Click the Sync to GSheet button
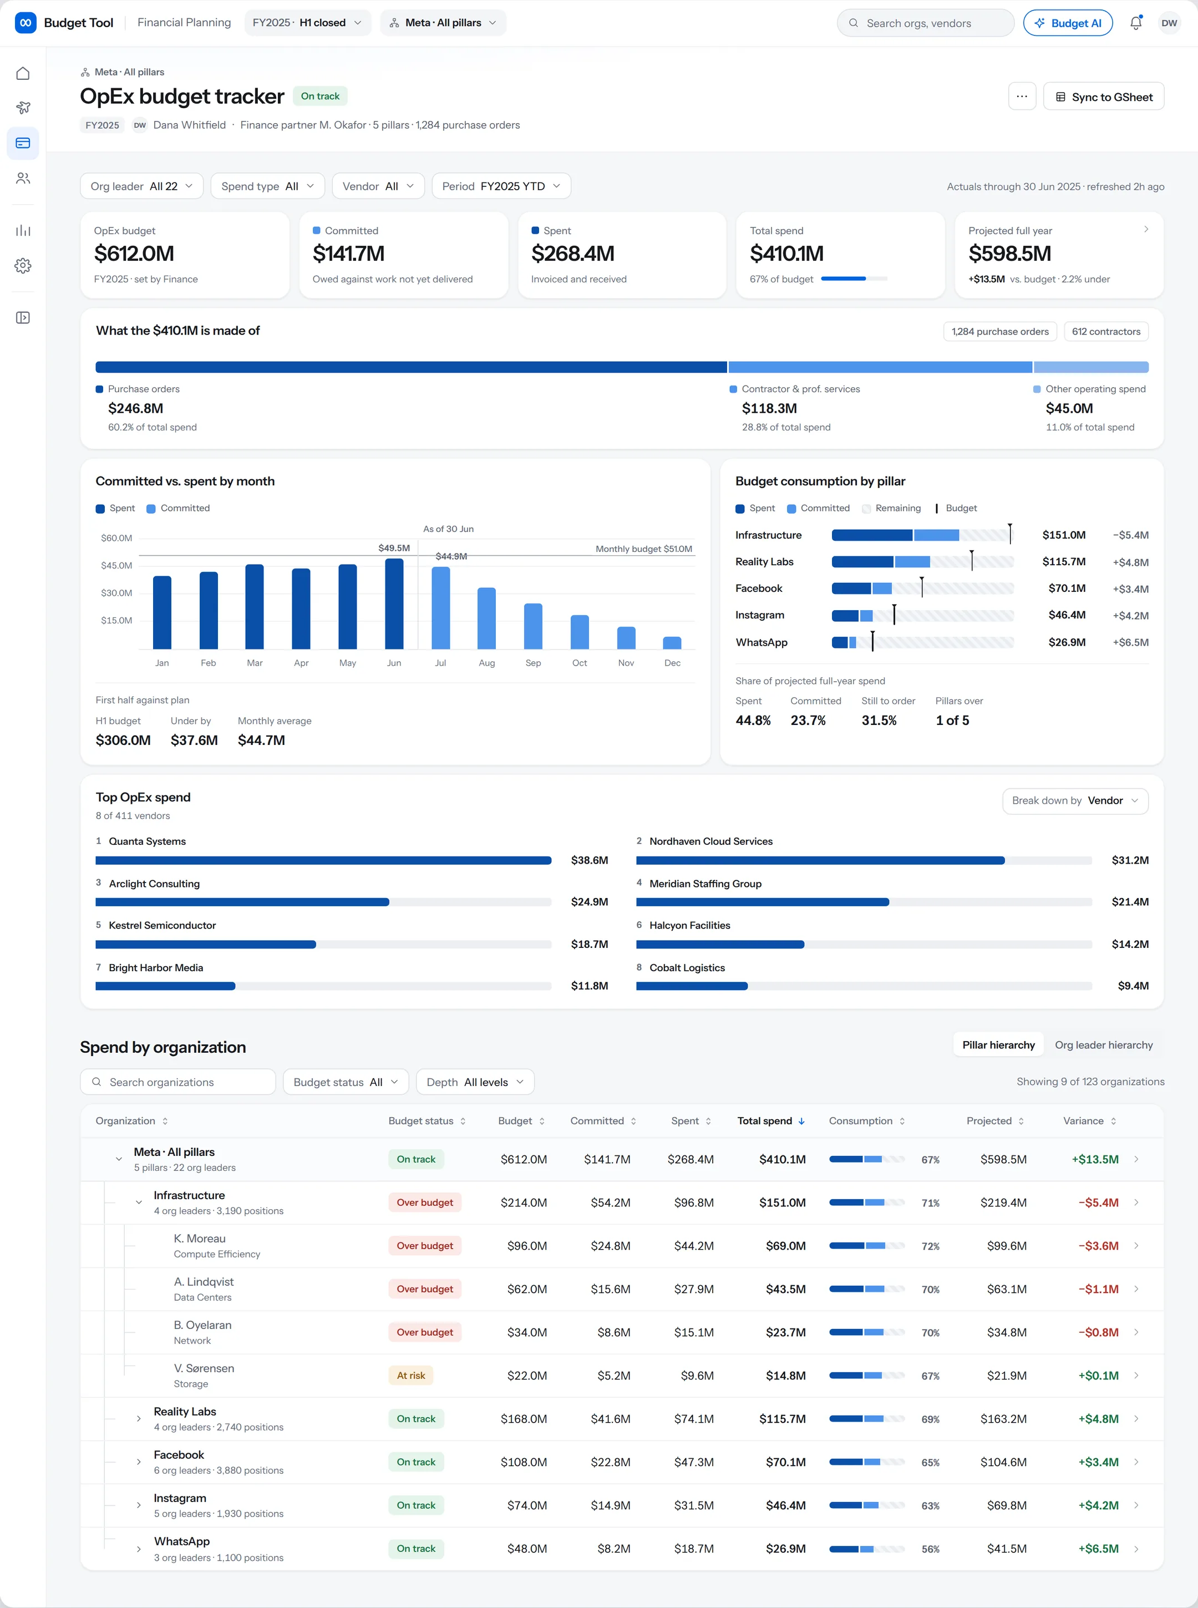 1103,97
